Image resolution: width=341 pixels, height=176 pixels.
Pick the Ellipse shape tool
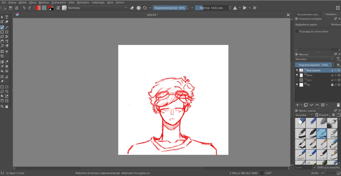click(x=7, y=32)
